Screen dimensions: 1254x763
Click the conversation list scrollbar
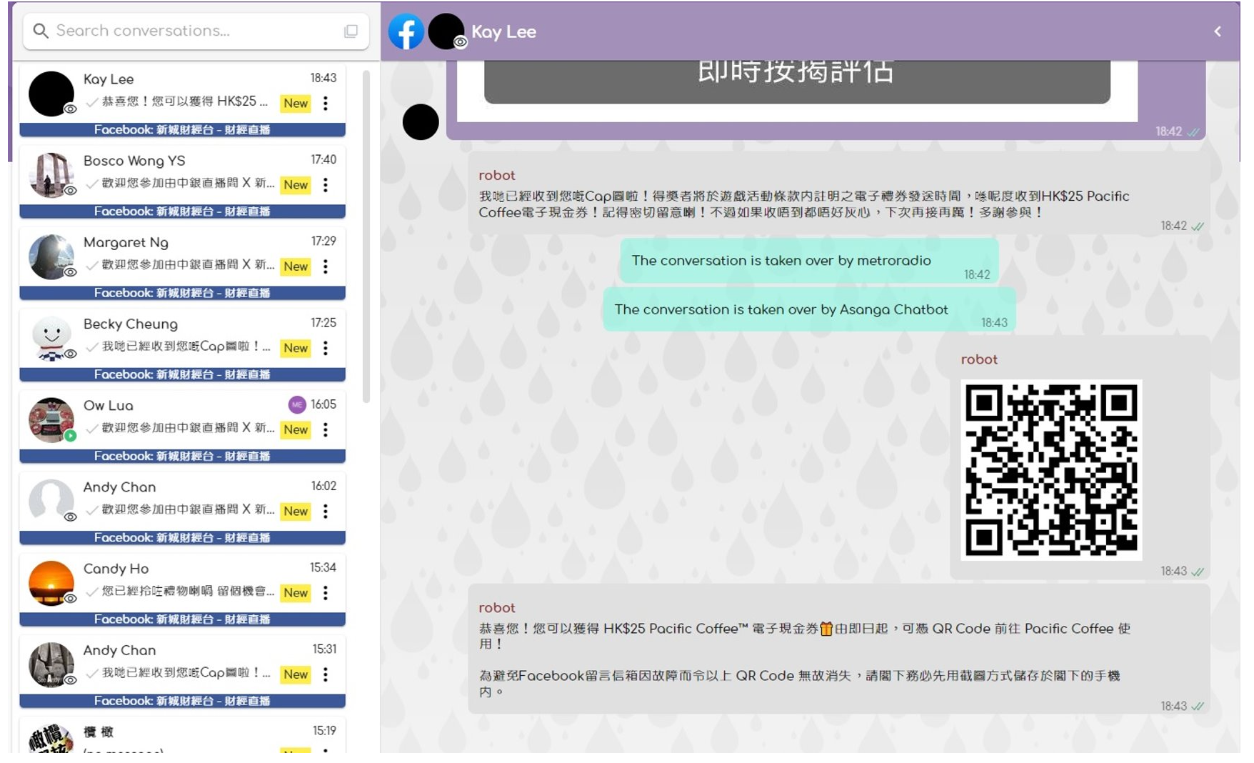(366, 236)
